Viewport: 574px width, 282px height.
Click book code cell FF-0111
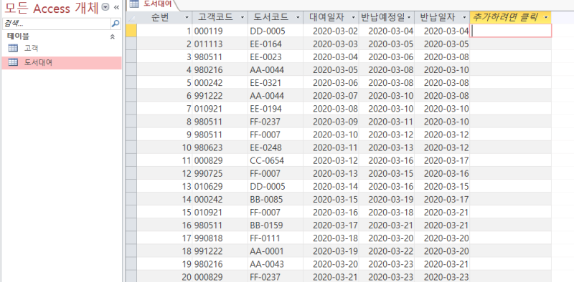(276, 238)
